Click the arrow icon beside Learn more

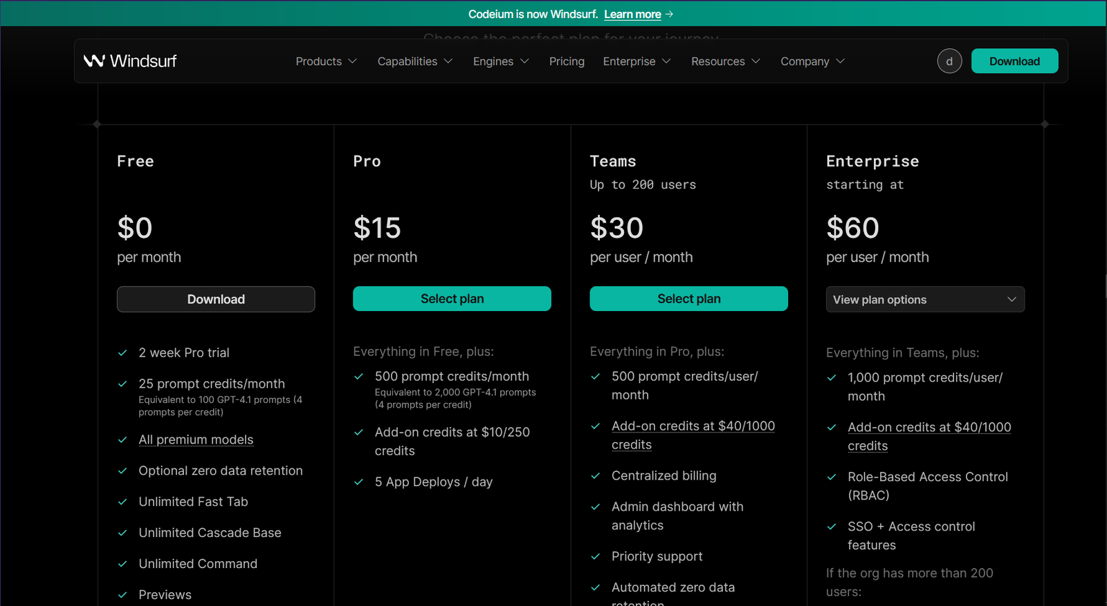tap(669, 14)
